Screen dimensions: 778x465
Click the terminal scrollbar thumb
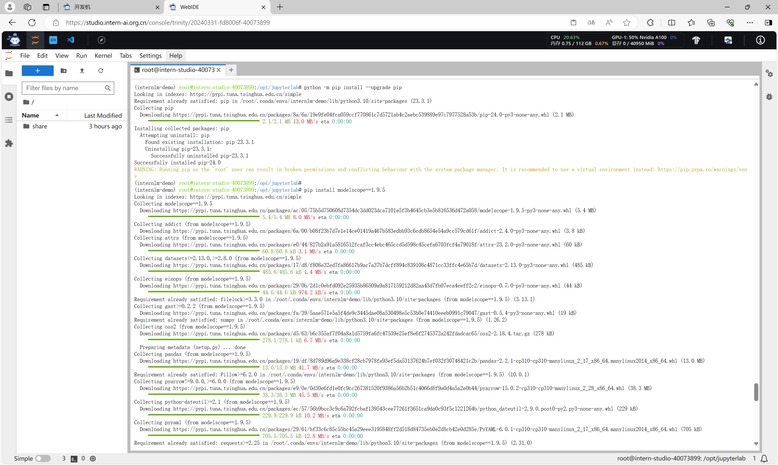(756, 392)
